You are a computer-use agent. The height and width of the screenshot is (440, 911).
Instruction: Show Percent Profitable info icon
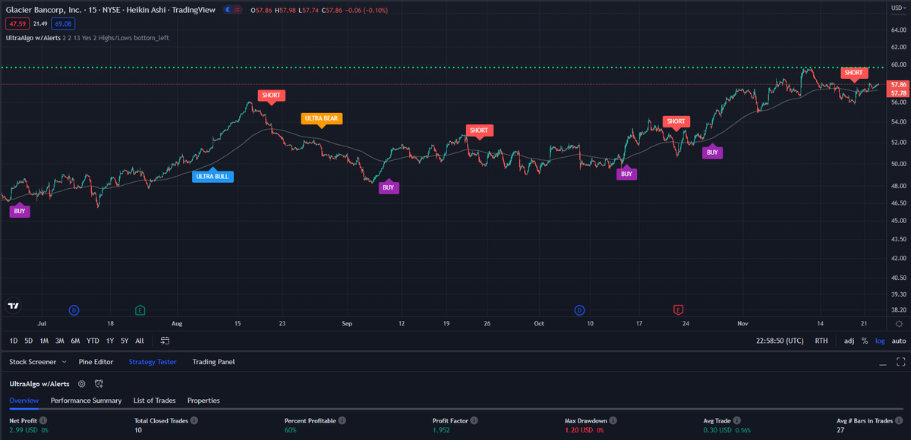click(342, 420)
